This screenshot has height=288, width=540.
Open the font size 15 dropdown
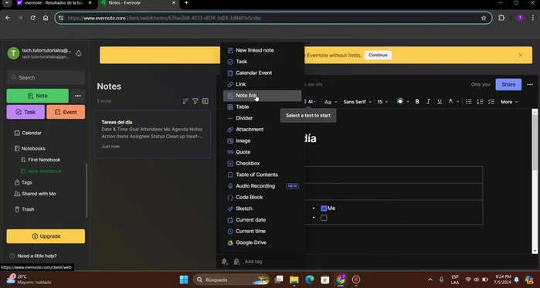pos(382,102)
